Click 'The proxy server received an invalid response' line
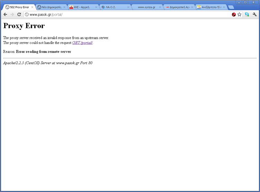This screenshot has width=260, height=192. (x=56, y=38)
